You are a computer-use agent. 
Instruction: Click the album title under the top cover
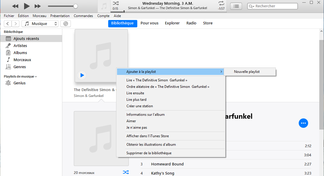click(95, 90)
